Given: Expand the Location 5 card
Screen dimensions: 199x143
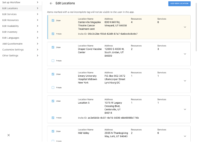Looking at the screenshot, I should pos(185,109).
